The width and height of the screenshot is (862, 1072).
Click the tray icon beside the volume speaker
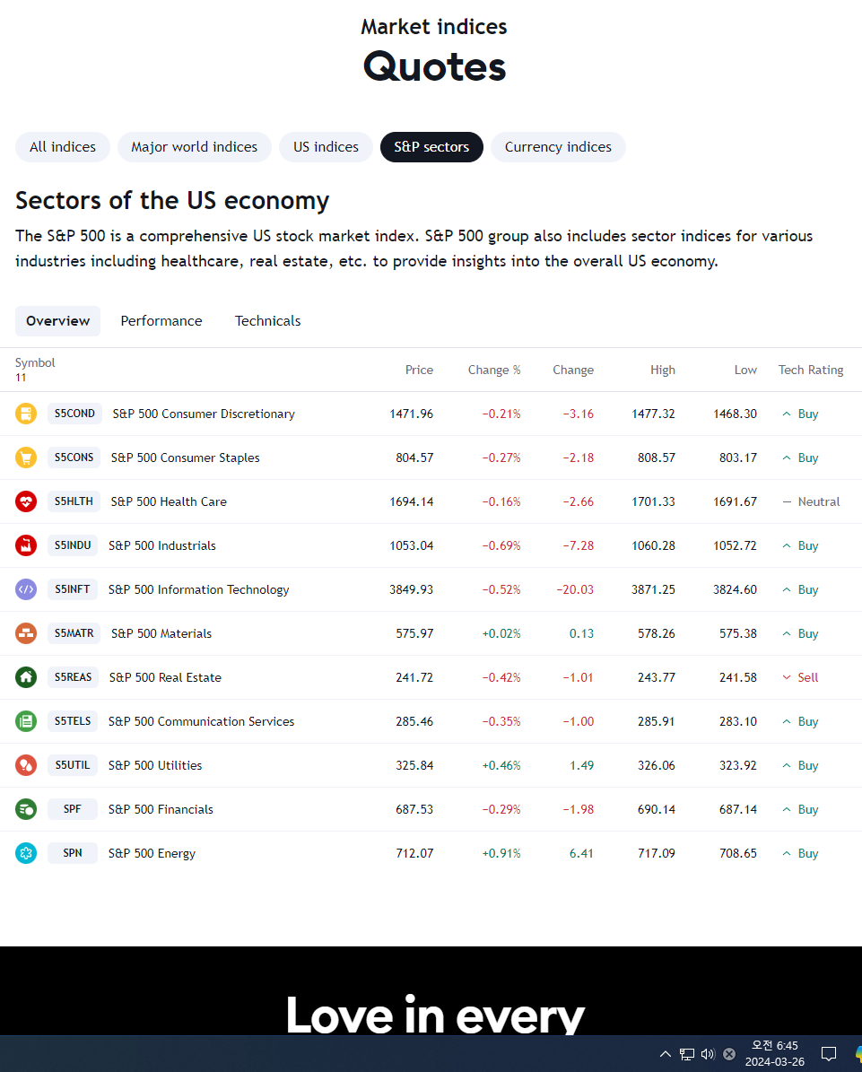click(x=729, y=1054)
